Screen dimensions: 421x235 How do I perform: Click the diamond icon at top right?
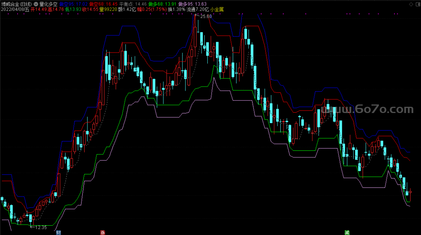pos(411,4)
